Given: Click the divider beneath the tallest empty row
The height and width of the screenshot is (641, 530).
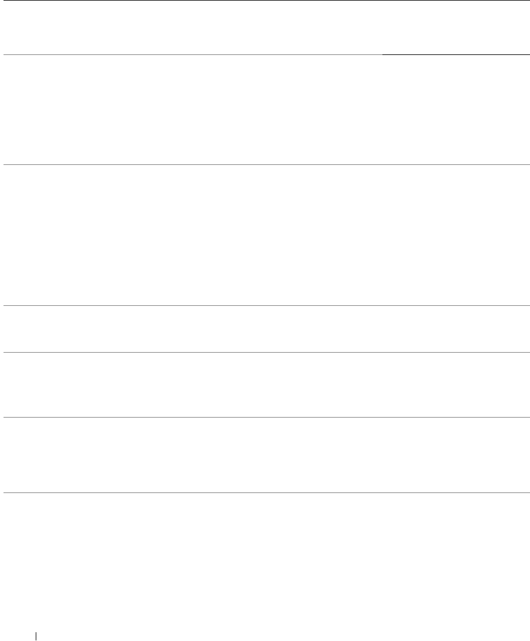Looking at the screenshot, I should click(x=265, y=305).
